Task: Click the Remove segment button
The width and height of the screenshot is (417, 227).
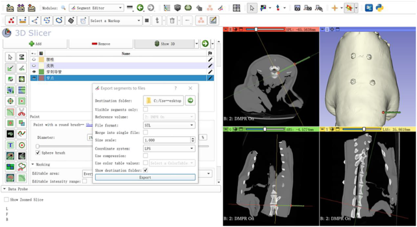Action: (x=101, y=44)
